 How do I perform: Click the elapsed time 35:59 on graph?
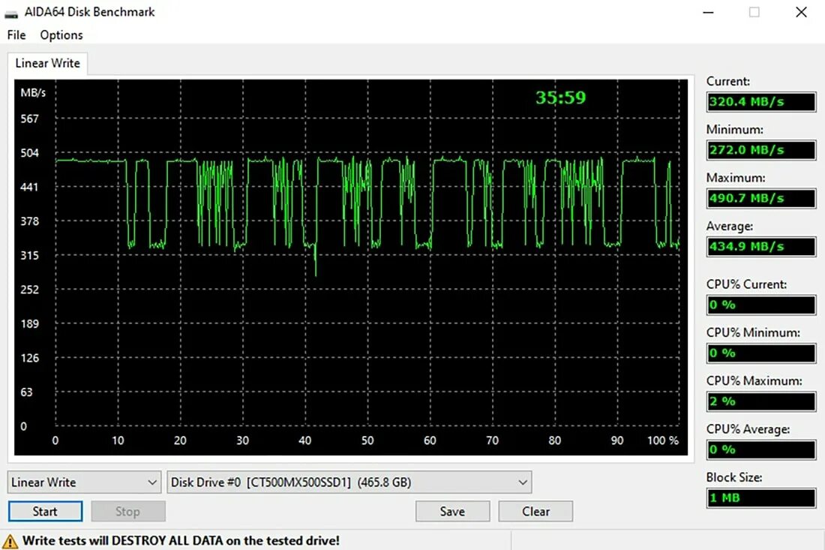point(560,98)
